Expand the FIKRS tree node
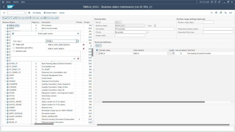The width and height of the screenshot is (235, 132). (x=6, y=75)
